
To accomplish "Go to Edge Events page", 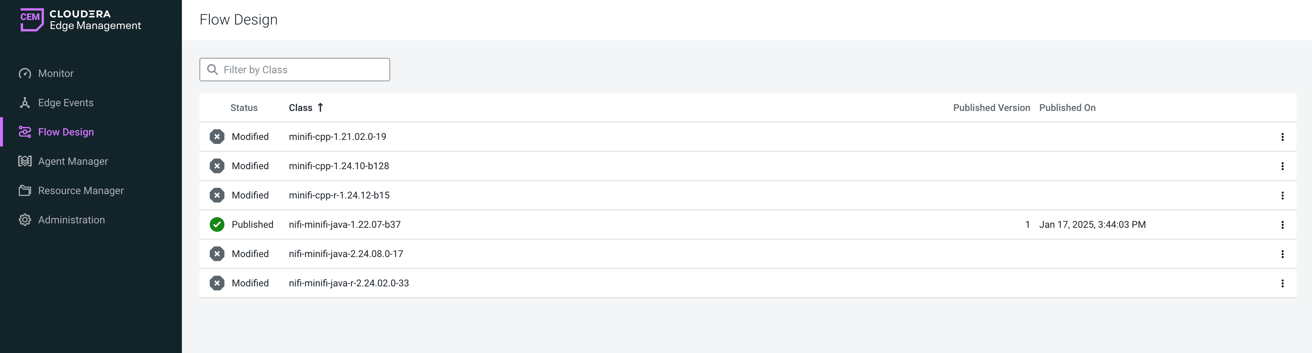I will click(66, 103).
